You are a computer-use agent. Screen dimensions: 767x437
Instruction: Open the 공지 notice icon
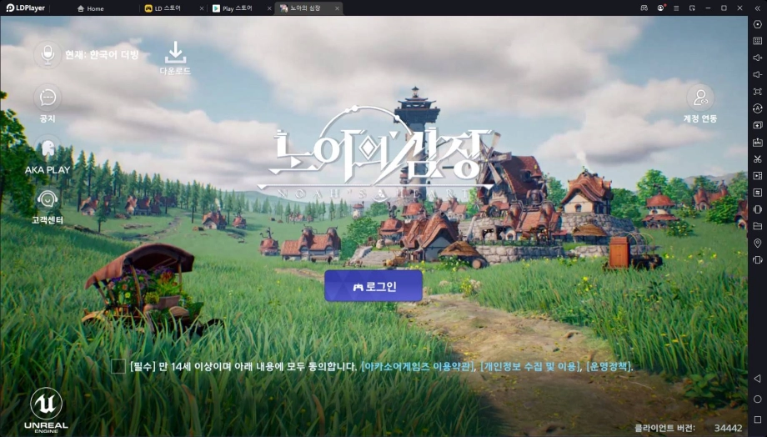[48, 98]
